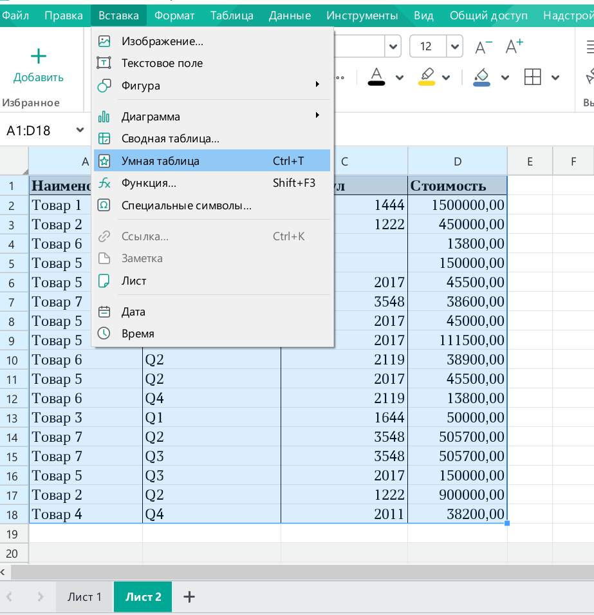594x615 pixels.
Task: Add a new sheet with plus icon
Action: point(189,597)
